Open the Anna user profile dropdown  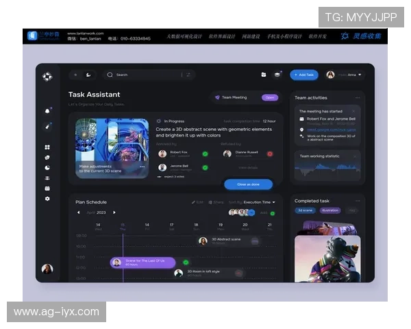pos(345,75)
